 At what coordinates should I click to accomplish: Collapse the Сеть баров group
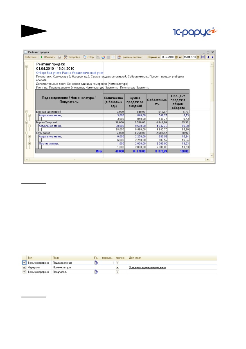click(26, 133)
